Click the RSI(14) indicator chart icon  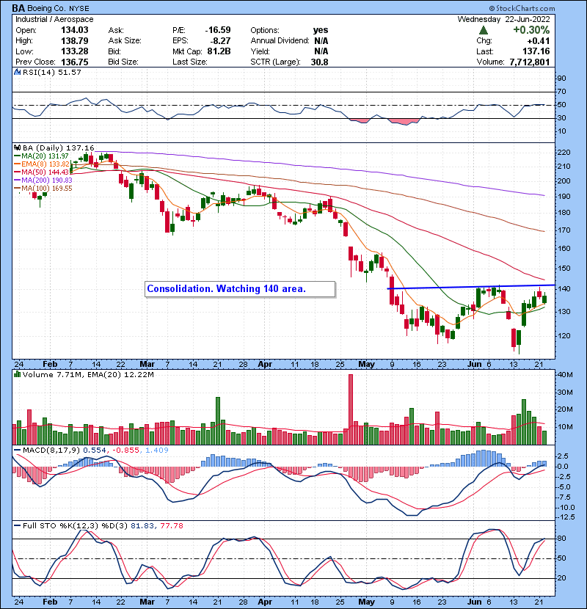(17, 72)
